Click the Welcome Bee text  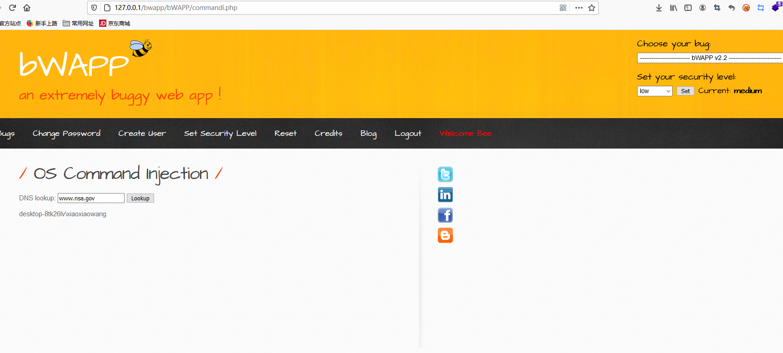tap(465, 134)
